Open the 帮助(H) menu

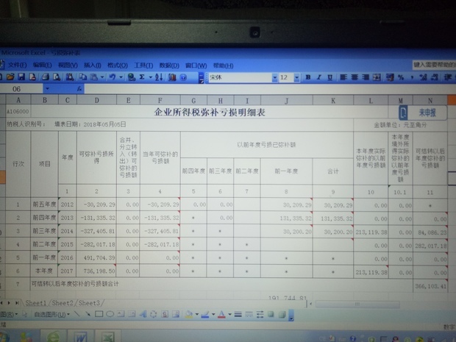[223, 65]
